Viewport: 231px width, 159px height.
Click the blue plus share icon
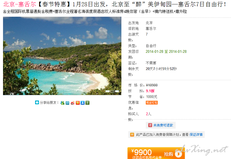click(37, 102)
